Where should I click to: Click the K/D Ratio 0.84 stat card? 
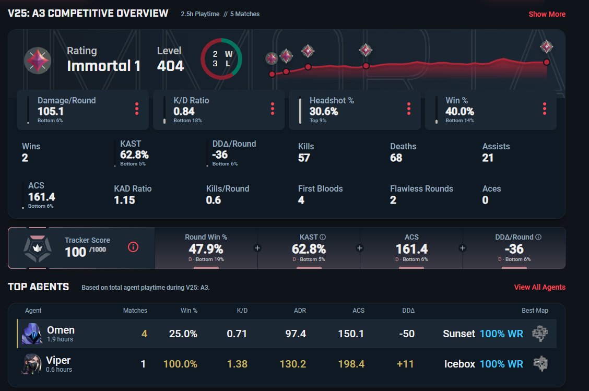tap(219, 110)
